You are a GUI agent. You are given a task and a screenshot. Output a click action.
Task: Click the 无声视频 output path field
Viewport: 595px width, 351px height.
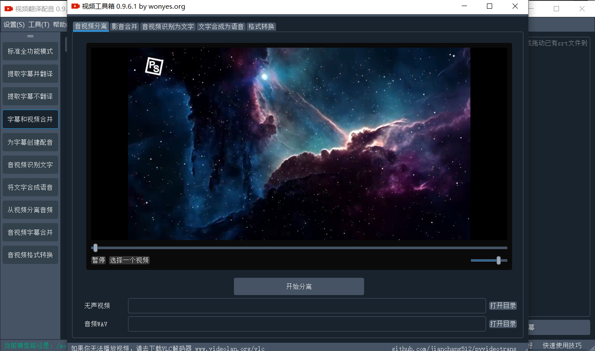pyautogui.click(x=307, y=305)
